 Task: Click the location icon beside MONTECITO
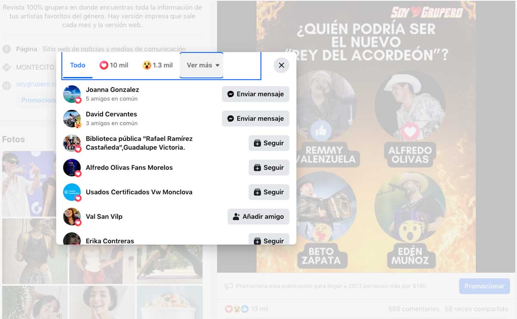[6, 67]
